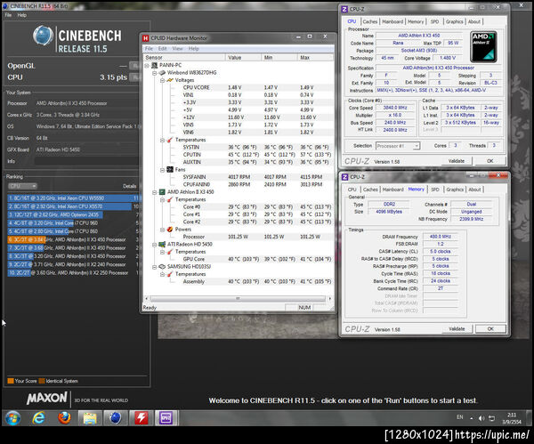Open the Ranking CPU dropdown

click(22, 186)
